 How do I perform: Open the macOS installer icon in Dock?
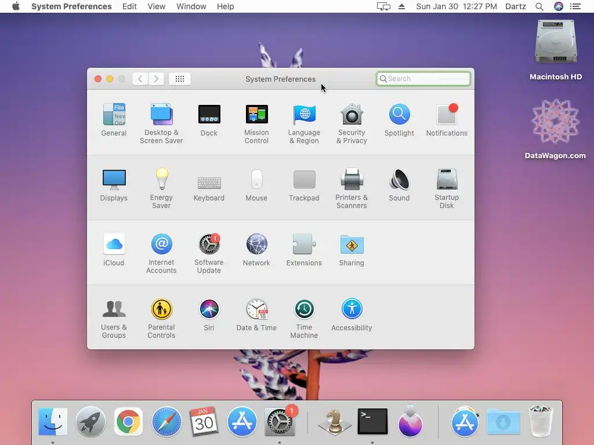pyautogui.click(x=410, y=421)
